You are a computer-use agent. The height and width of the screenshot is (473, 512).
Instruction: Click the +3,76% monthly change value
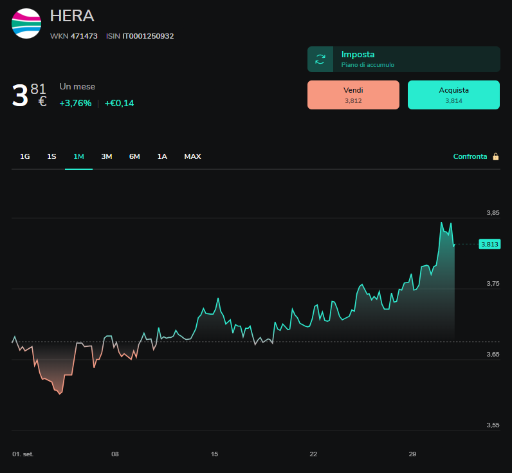[75, 103]
